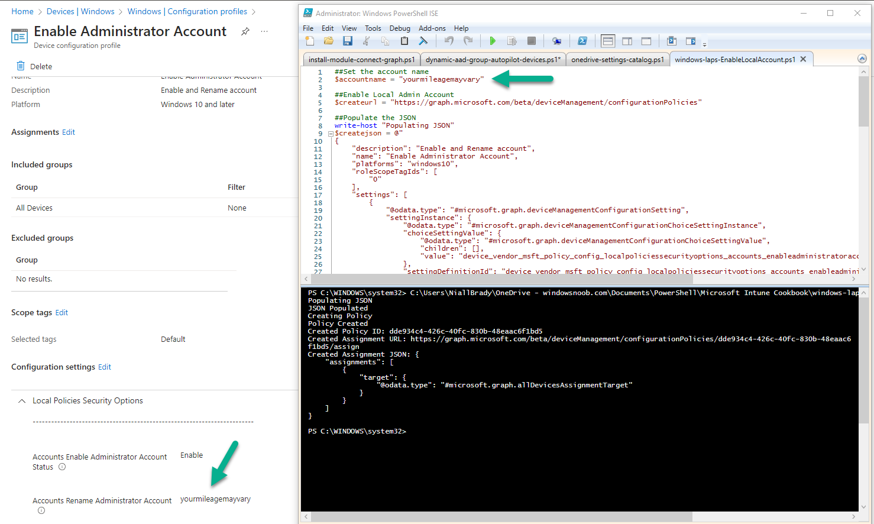Collapse the $createjson here-string code fold
The image size is (874, 524).
pyautogui.click(x=331, y=134)
